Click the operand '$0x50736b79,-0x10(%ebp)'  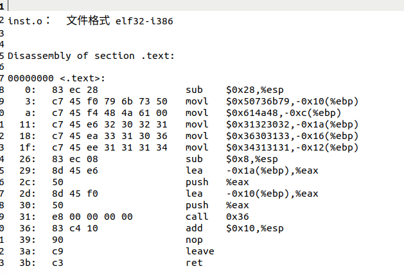coord(292,101)
